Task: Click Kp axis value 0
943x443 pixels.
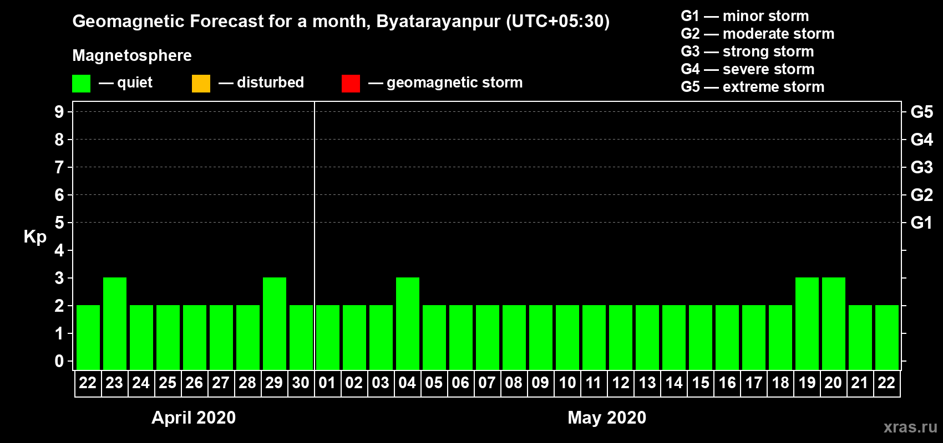Action: (x=59, y=361)
